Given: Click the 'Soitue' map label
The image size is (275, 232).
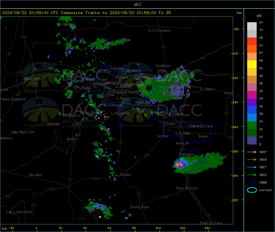Looking at the screenshot, I should point(162,136).
